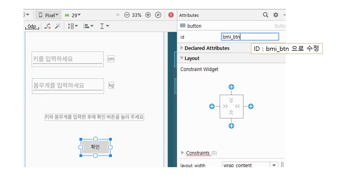Open the Pixel device dropdown
This screenshot has width=340, height=191.
pos(48,15)
